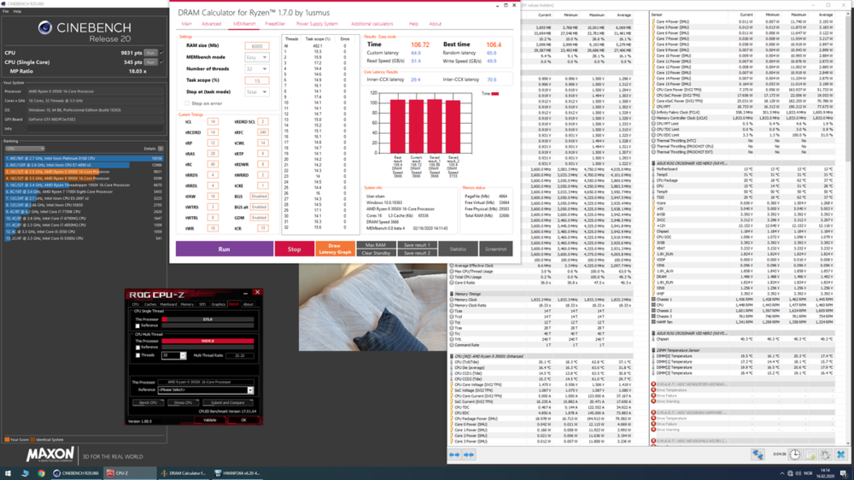Screen dimensions: 854x480
Task: Show hidden system tray icons
Action: (x=782, y=473)
